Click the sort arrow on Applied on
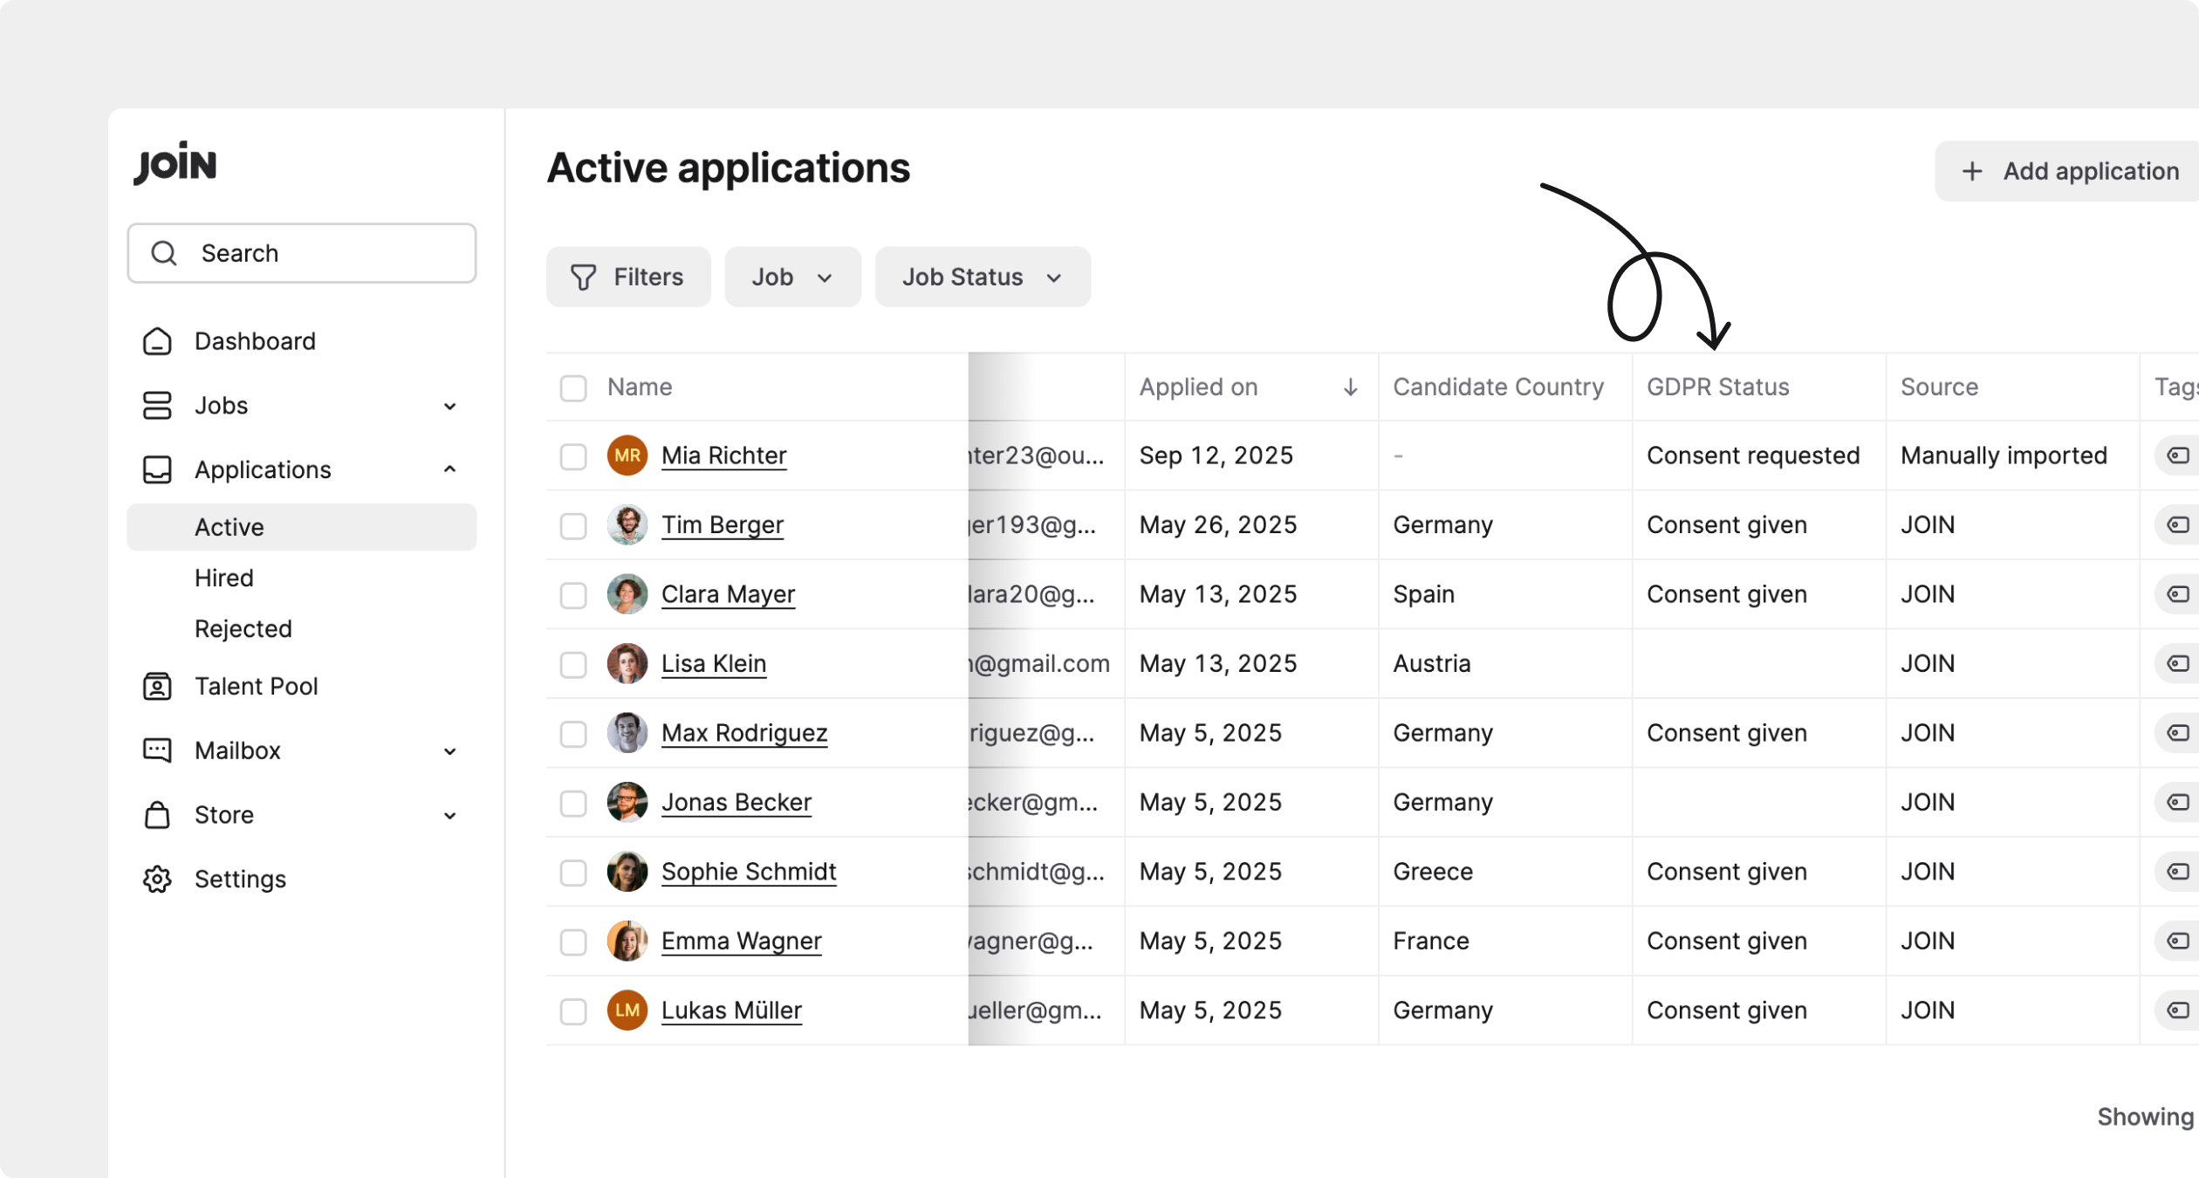This screenshot has height=1178, width=2199. pyautogui.click(x=1350, y=387)
